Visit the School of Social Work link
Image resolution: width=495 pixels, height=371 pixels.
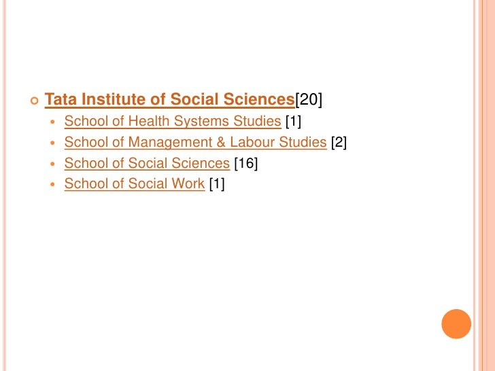coord(135,183)
